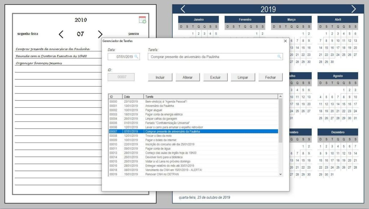Click the 2019 year title in calendar

tap(268, 9)
